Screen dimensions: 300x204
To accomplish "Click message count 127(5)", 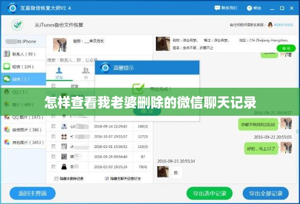I will point(143,137).
